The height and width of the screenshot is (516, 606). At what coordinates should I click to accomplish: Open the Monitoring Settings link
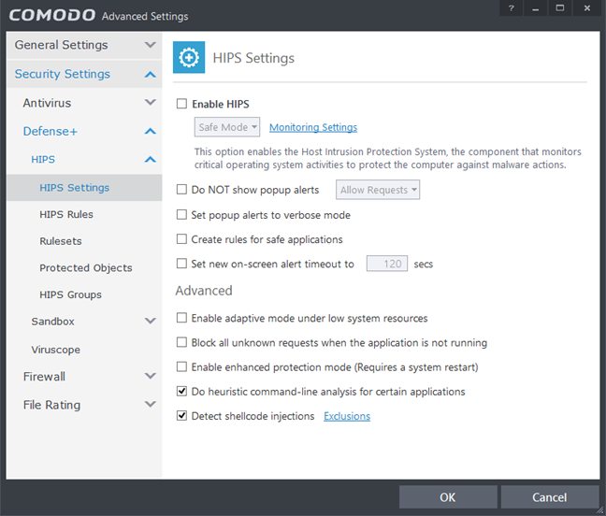coord(313,127)
